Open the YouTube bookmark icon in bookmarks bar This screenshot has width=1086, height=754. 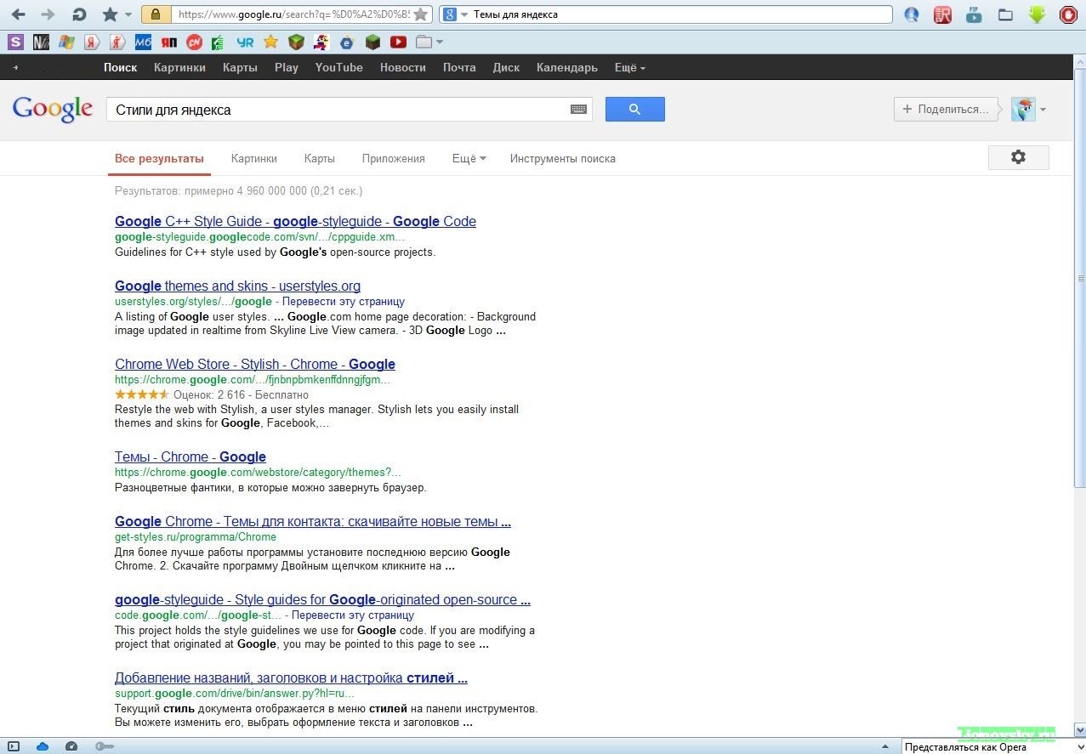click(398, 42)
